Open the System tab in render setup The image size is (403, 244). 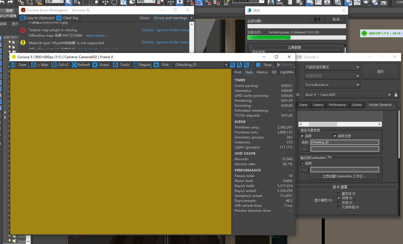(357, 105)
